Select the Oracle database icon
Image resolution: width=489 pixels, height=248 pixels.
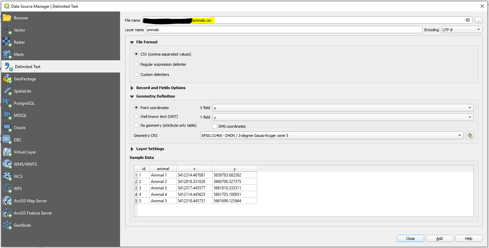(x=7, y=128)
